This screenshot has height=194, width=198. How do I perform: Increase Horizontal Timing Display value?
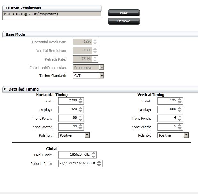pyautogui.click(x=80, y=108)
